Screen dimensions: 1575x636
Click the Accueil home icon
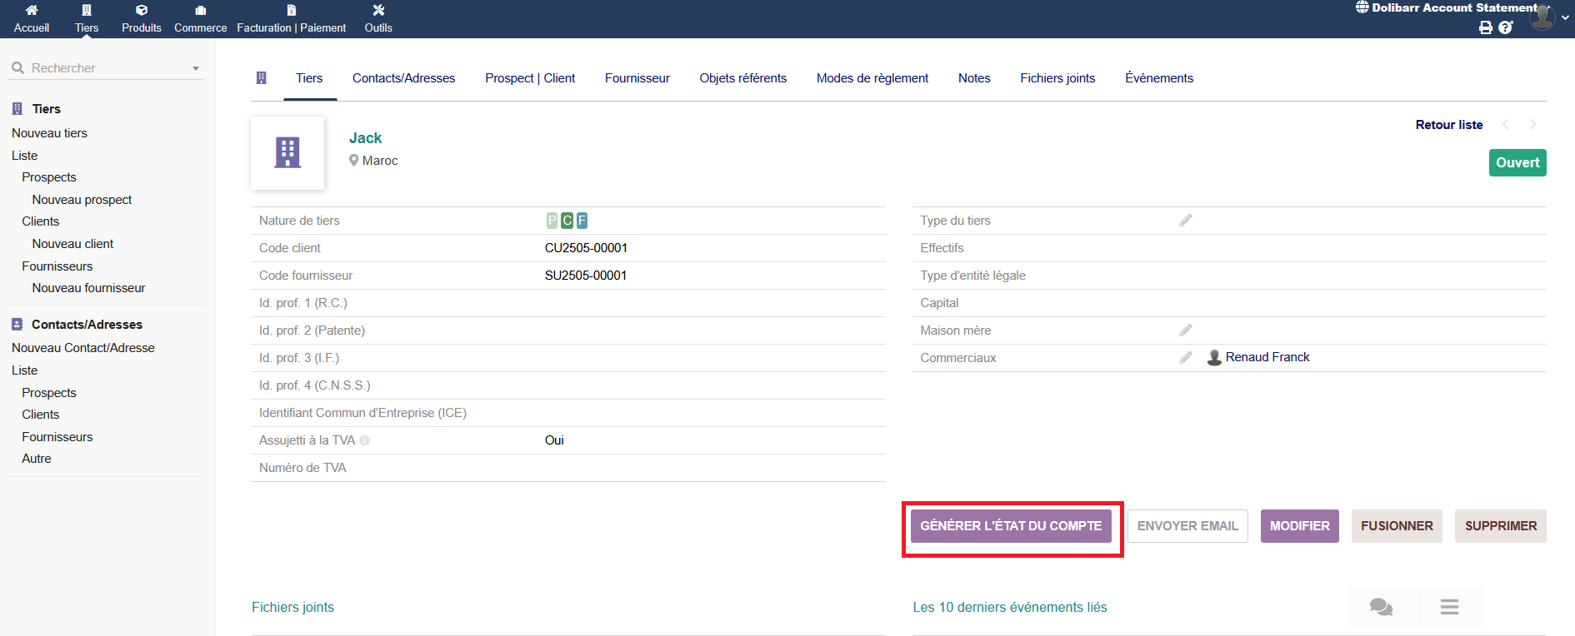[32, 11]
